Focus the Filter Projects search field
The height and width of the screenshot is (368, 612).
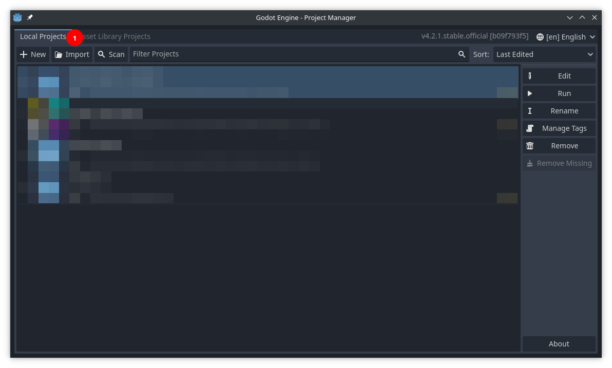(x=299, y=54)
